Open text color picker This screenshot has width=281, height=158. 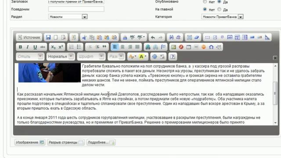(x=133, y=57)
